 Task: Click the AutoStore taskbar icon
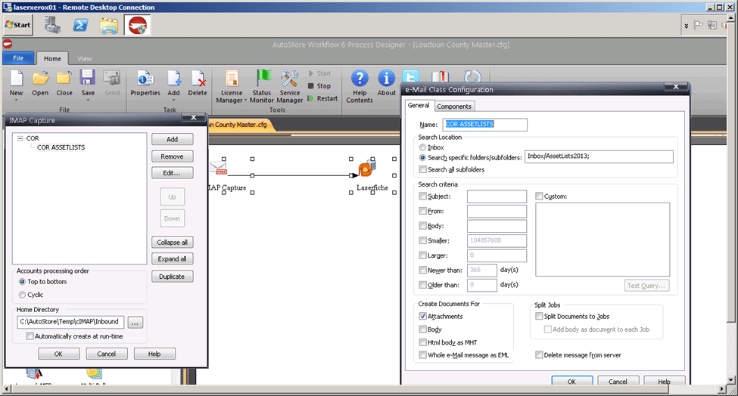click(x=138, y=26)
